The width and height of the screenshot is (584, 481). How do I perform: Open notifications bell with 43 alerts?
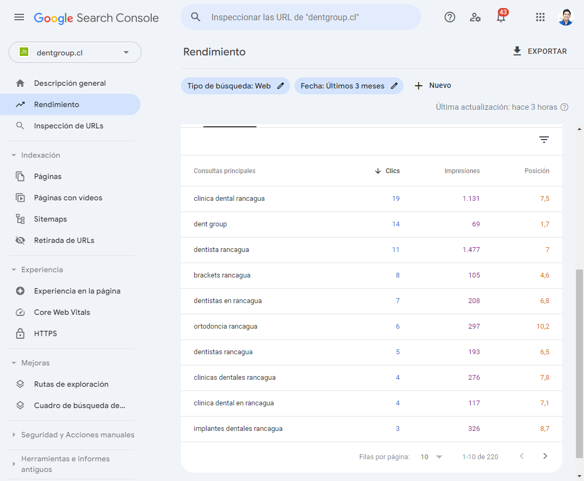pos(501,17)
